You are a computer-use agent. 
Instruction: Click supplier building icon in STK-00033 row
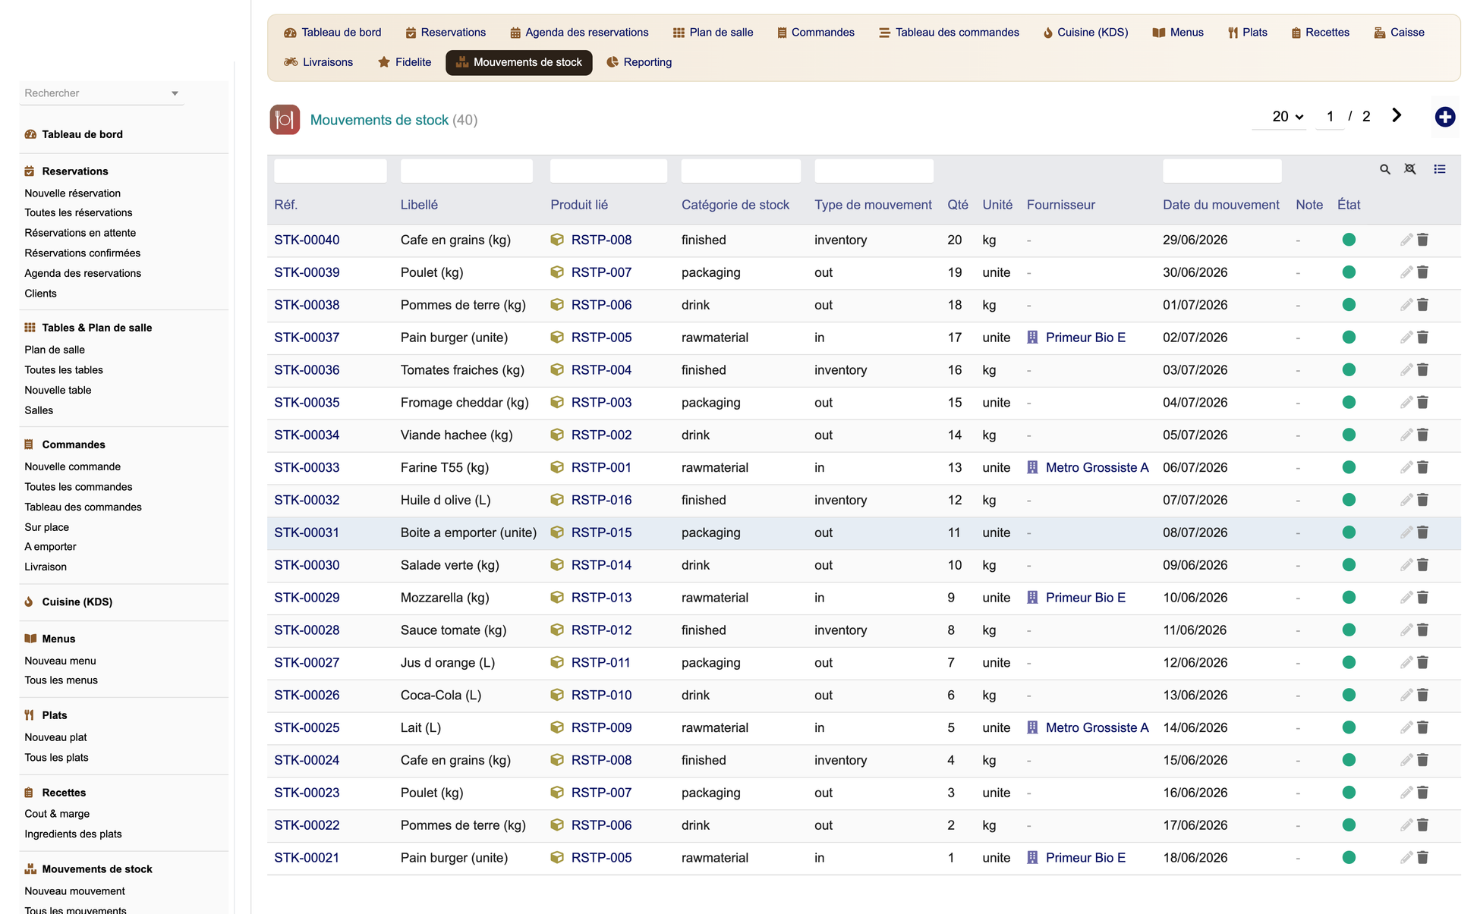pyautogui.click(x=1032, y=467)
